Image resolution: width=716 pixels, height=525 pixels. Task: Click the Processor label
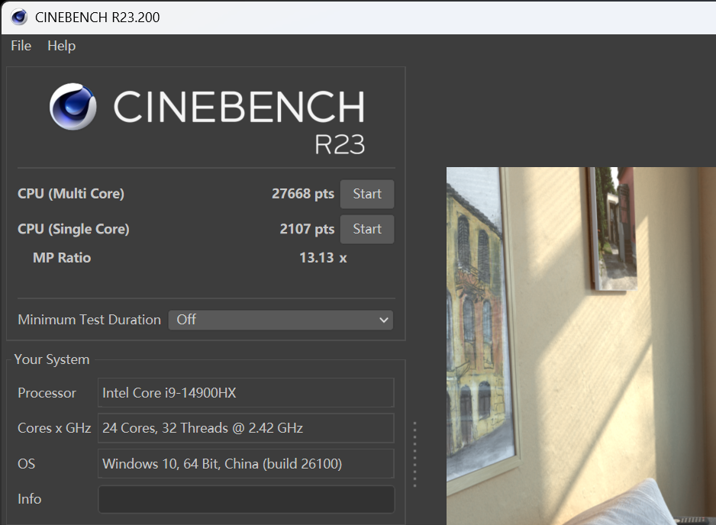click(x=47, y=393)
